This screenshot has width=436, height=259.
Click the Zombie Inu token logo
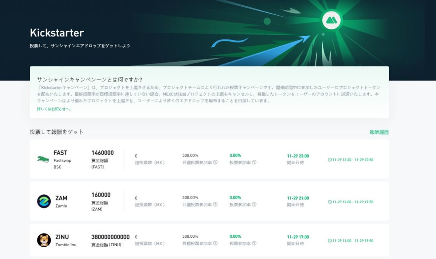pyautogui.click(x=44, y=240)
